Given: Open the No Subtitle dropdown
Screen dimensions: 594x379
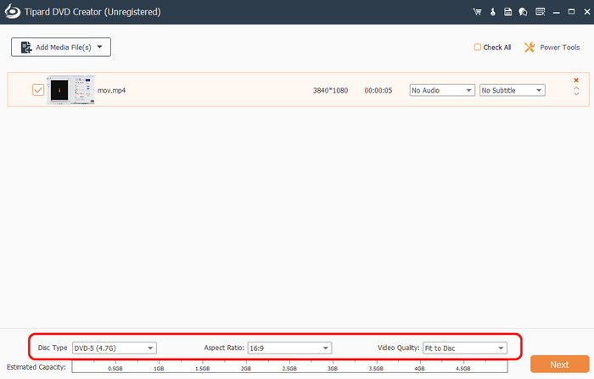Looking at the screenshot, I should (x=513, y=90).
